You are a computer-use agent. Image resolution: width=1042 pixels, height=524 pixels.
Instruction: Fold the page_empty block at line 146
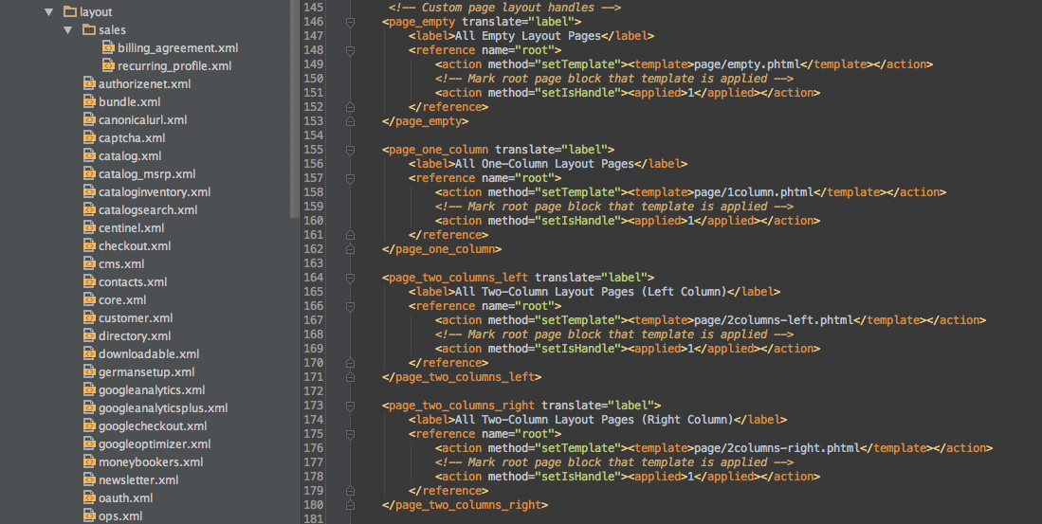click(x=350, y=22)
